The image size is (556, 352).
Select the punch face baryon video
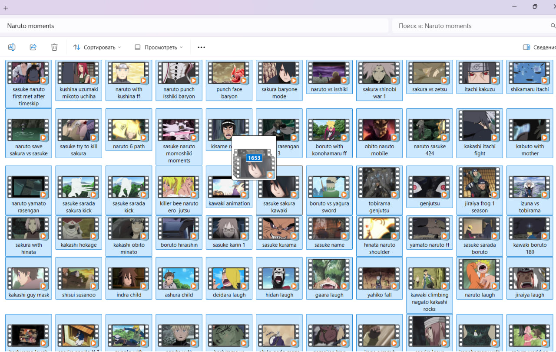229,81
